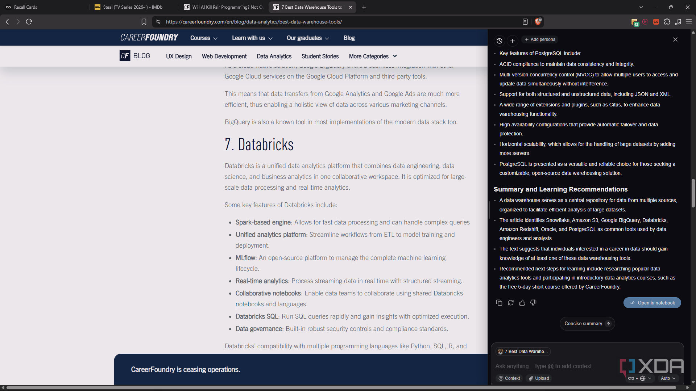Expand the More Categories dropdown
The image size is (696, 391).
(373, 56)
